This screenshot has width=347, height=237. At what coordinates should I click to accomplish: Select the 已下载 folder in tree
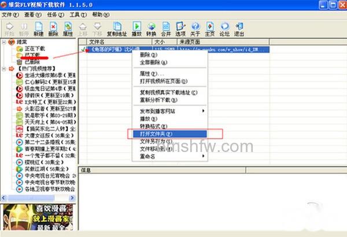click(x=28, y=55)
